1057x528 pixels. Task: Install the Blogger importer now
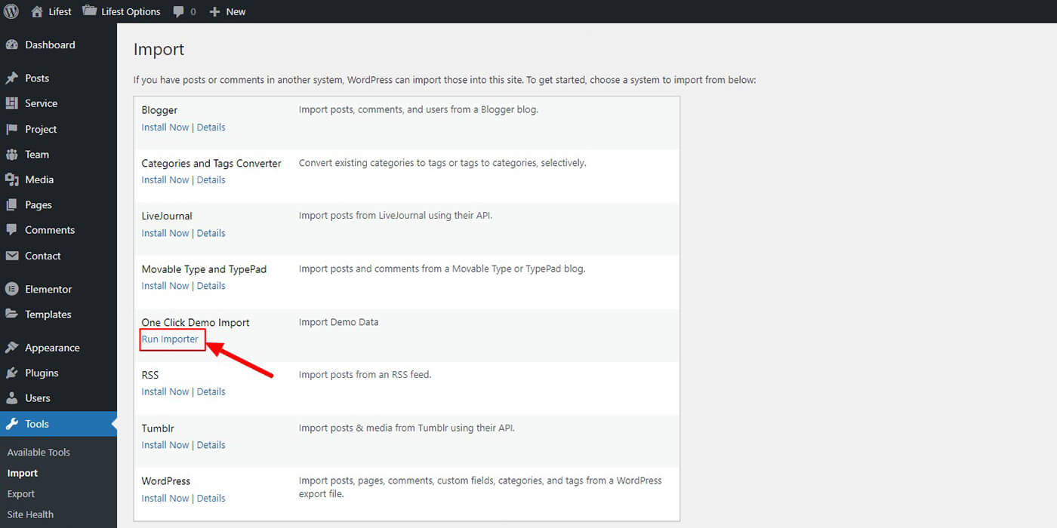coord(165,127)
